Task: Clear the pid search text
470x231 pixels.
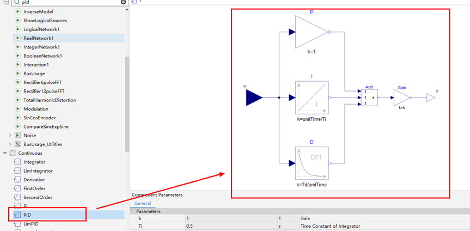Action: click(124, 2)
